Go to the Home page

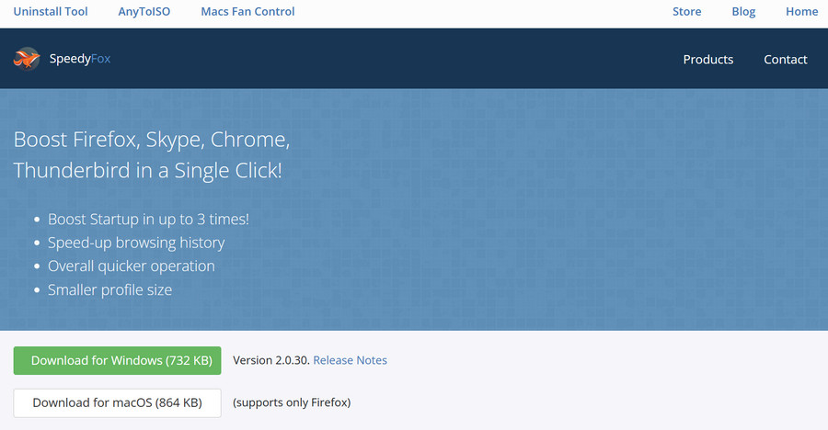[801, 12]
